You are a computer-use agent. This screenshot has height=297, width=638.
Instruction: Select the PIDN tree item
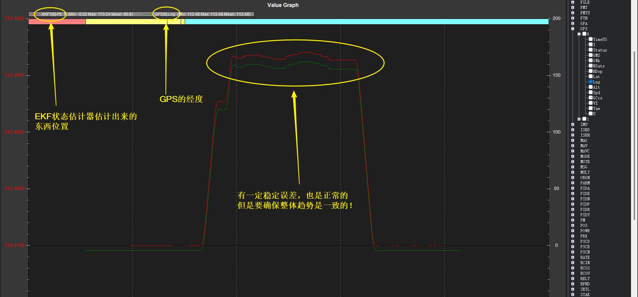(585, 199)
